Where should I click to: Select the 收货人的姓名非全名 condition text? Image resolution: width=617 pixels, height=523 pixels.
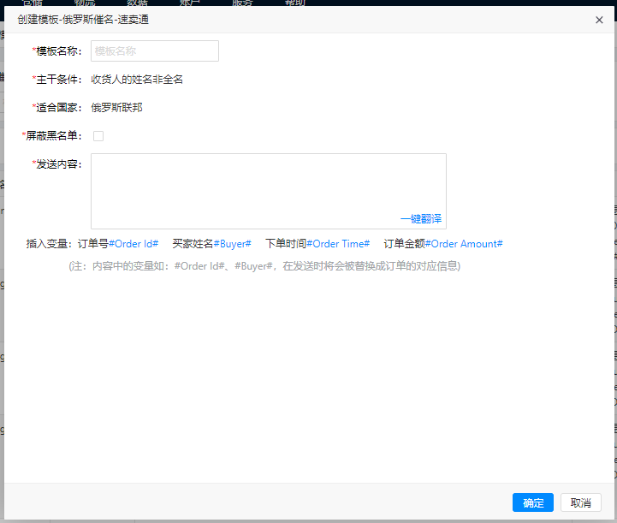137,80
